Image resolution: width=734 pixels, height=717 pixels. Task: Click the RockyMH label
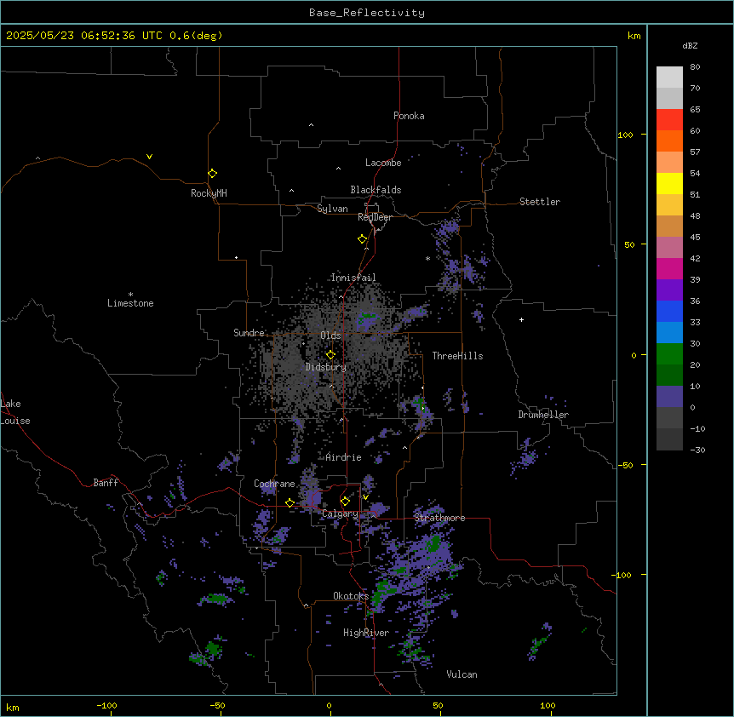pos(209,193)
